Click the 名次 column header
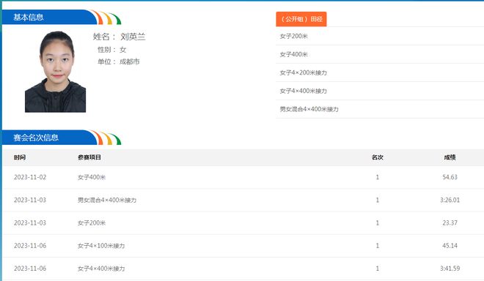This screenshot has height=281, width=484. click(377, 157)
